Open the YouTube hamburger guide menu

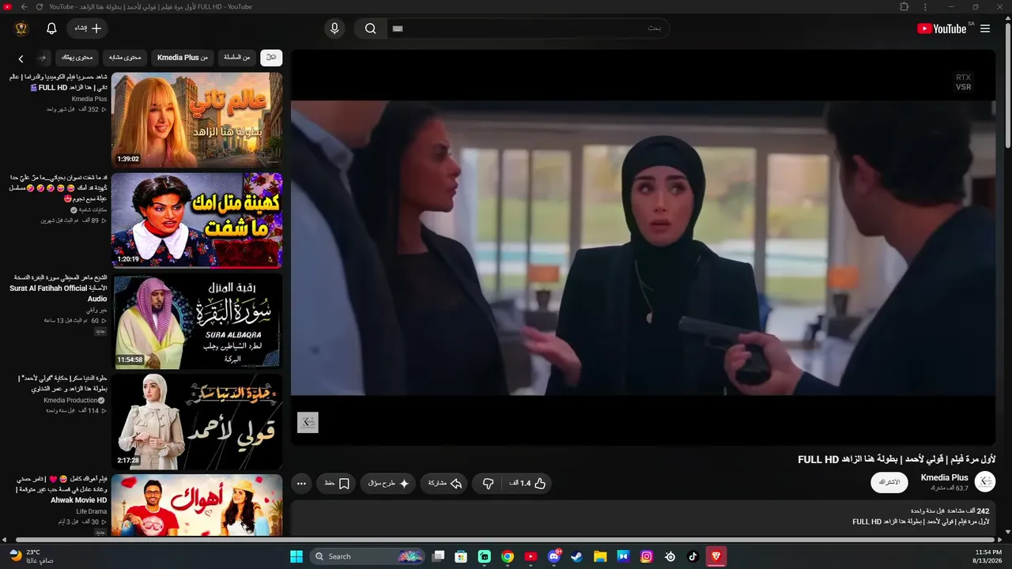[x=985, y=28]
